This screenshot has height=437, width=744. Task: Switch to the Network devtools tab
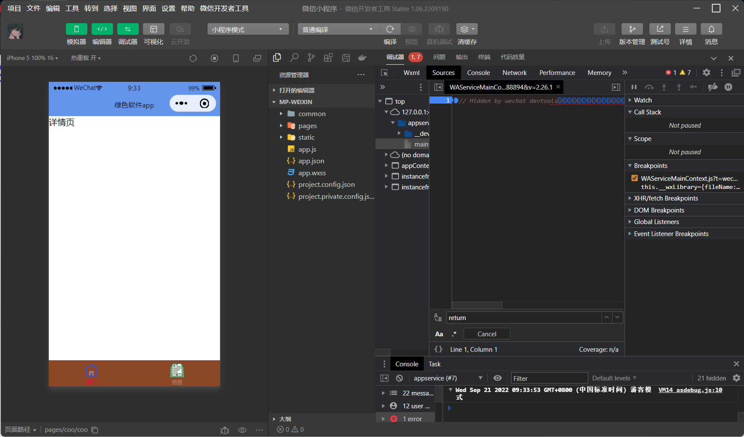coord(515,73)
